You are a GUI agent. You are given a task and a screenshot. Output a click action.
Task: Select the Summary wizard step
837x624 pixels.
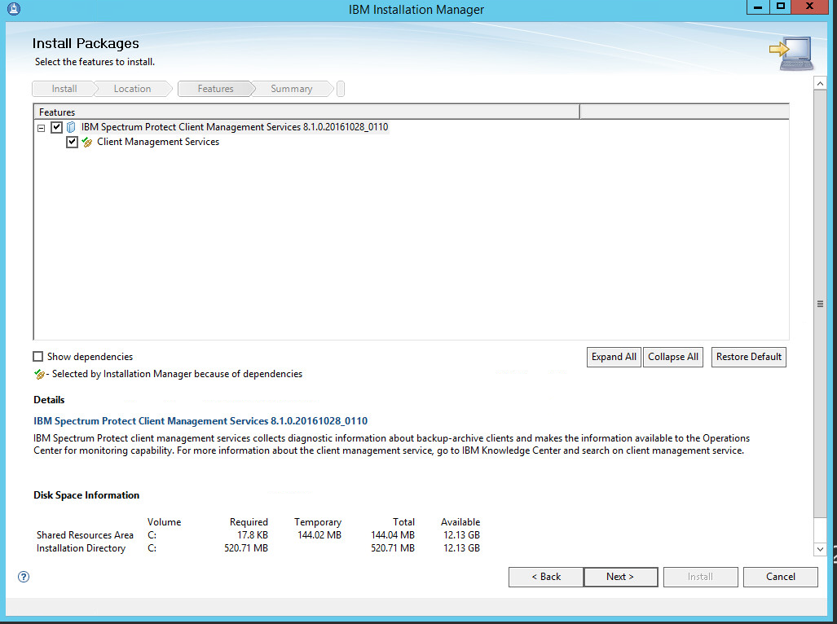click(x=291, y=89)
